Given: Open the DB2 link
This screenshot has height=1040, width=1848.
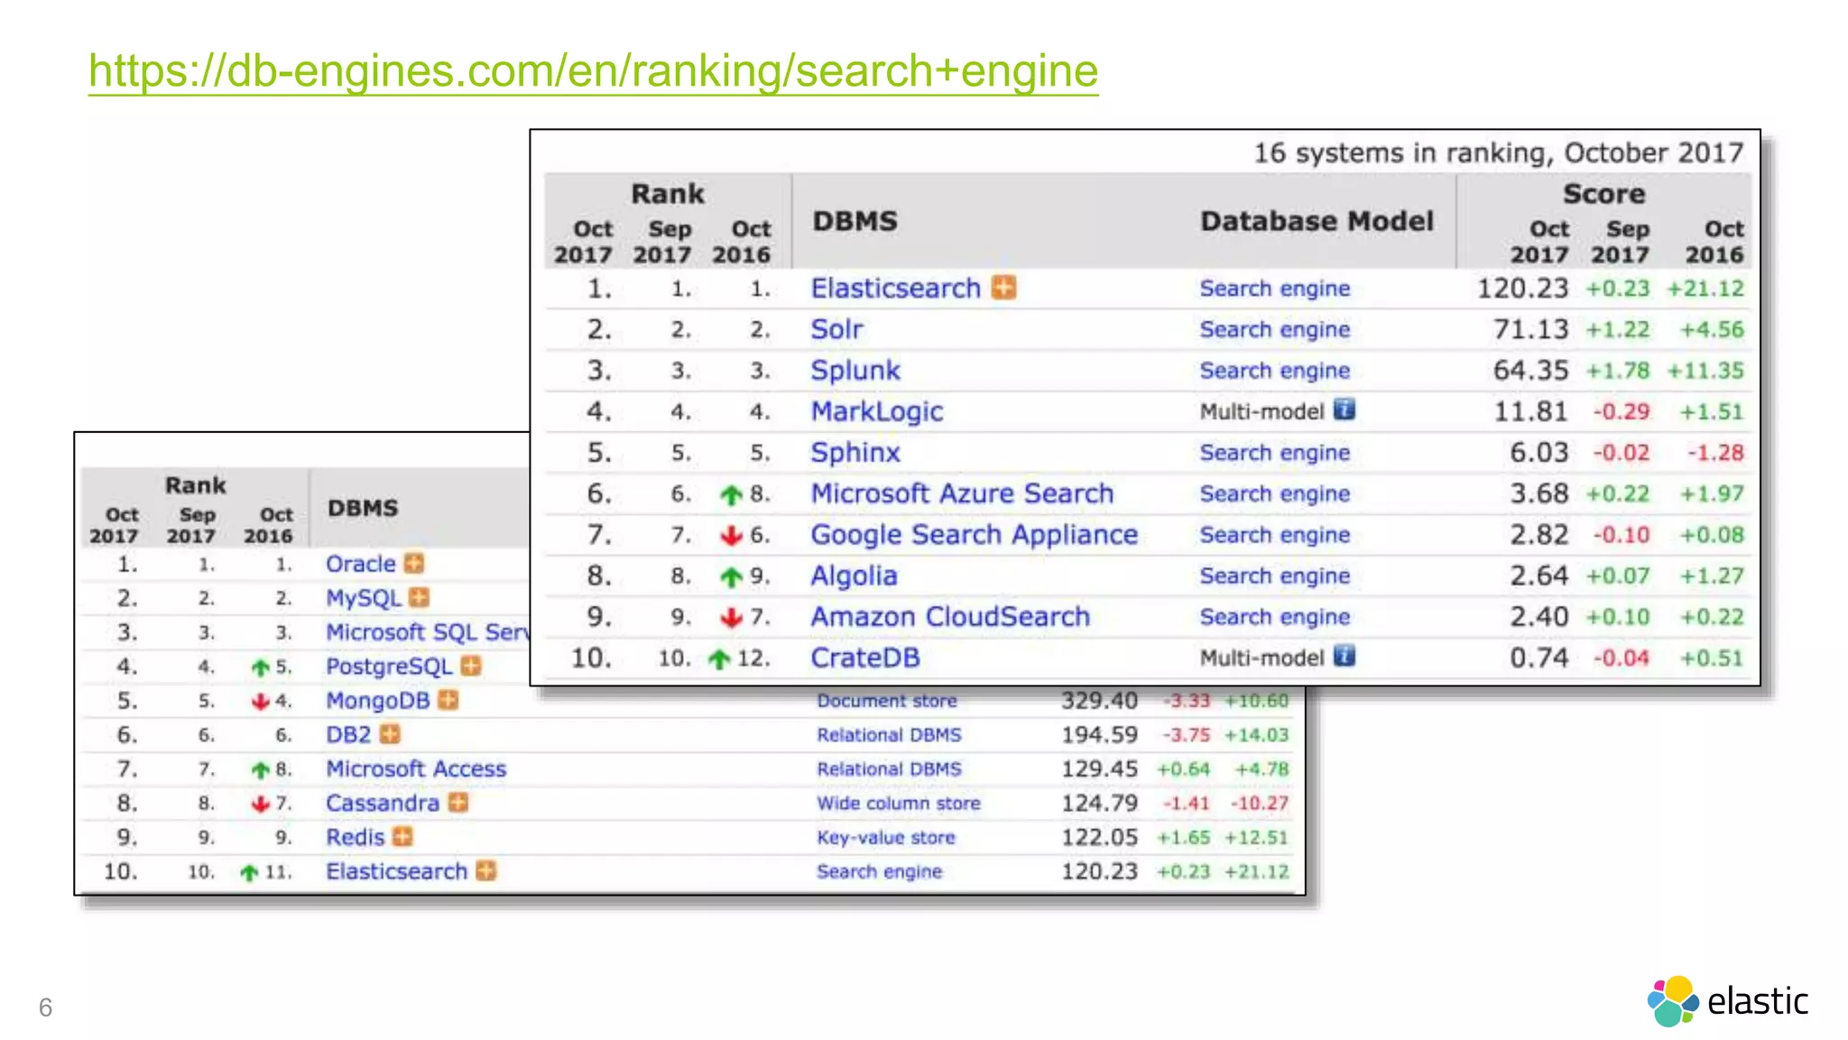Looking at the screenshot, I should 348,734.
